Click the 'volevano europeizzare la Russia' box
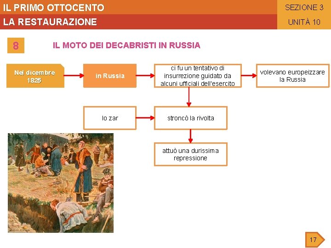The width and height of the screenshot is (331, 248). [292, 76]
